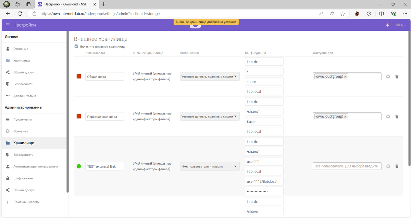Image resolution: width=411 pixels, height=218 pixels.
Task: Toggle Включить внешнее хранилище checkbox
Action: pyautogui.click(x=76, y=46)
